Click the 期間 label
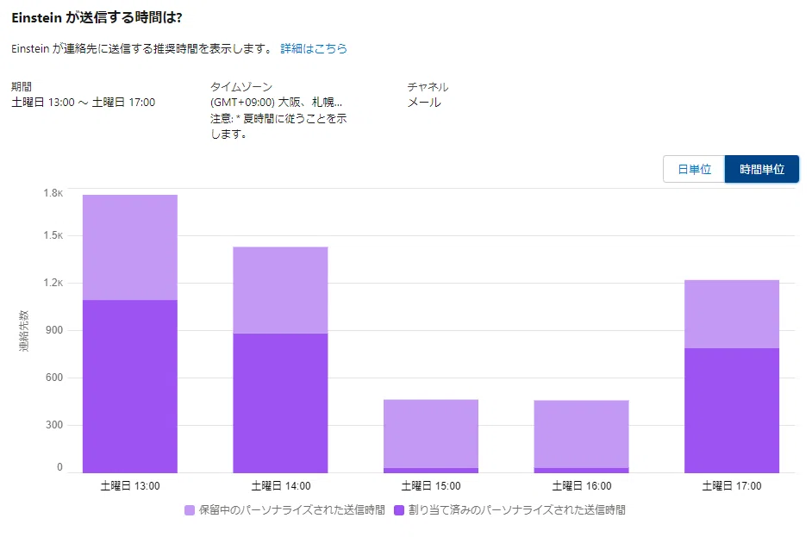This screenshot has width=812, height=537. pyautogui.click(x=22, y=86)
